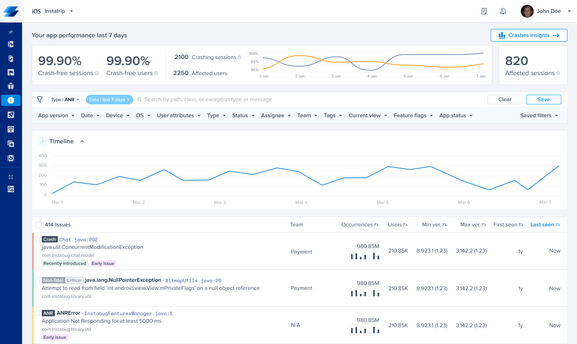Sort by Last seen column

click(545, 225)
